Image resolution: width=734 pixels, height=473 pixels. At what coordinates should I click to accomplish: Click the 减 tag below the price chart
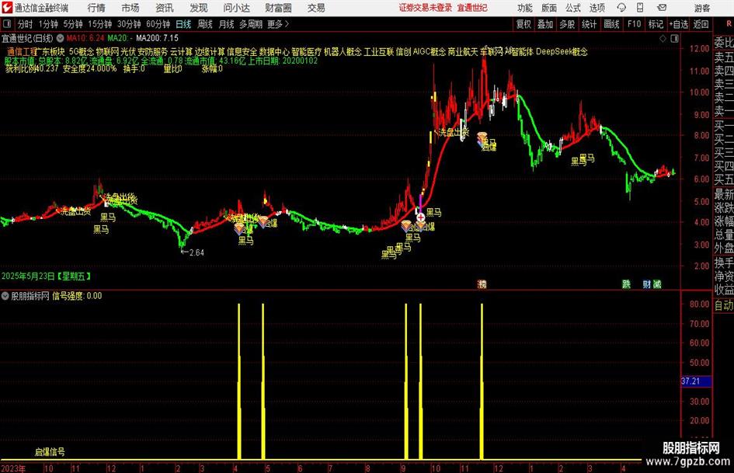click(657, 283)
